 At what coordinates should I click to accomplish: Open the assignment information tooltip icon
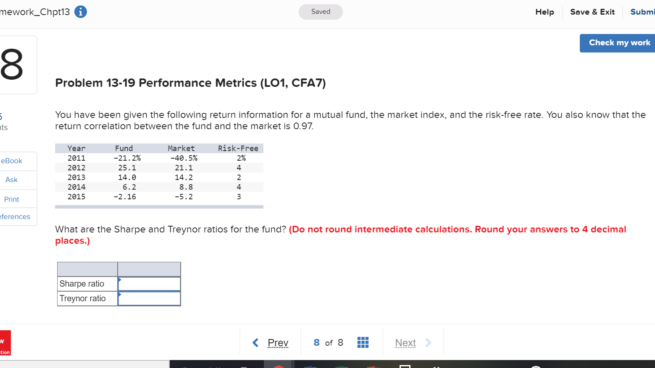click(x=80, y=12)
